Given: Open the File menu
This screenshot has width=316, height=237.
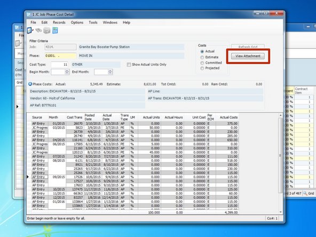Looking at the screenshot, I should coord(33,22).
